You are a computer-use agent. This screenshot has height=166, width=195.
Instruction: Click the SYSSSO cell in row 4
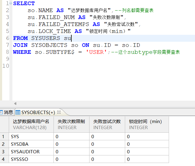19,159
